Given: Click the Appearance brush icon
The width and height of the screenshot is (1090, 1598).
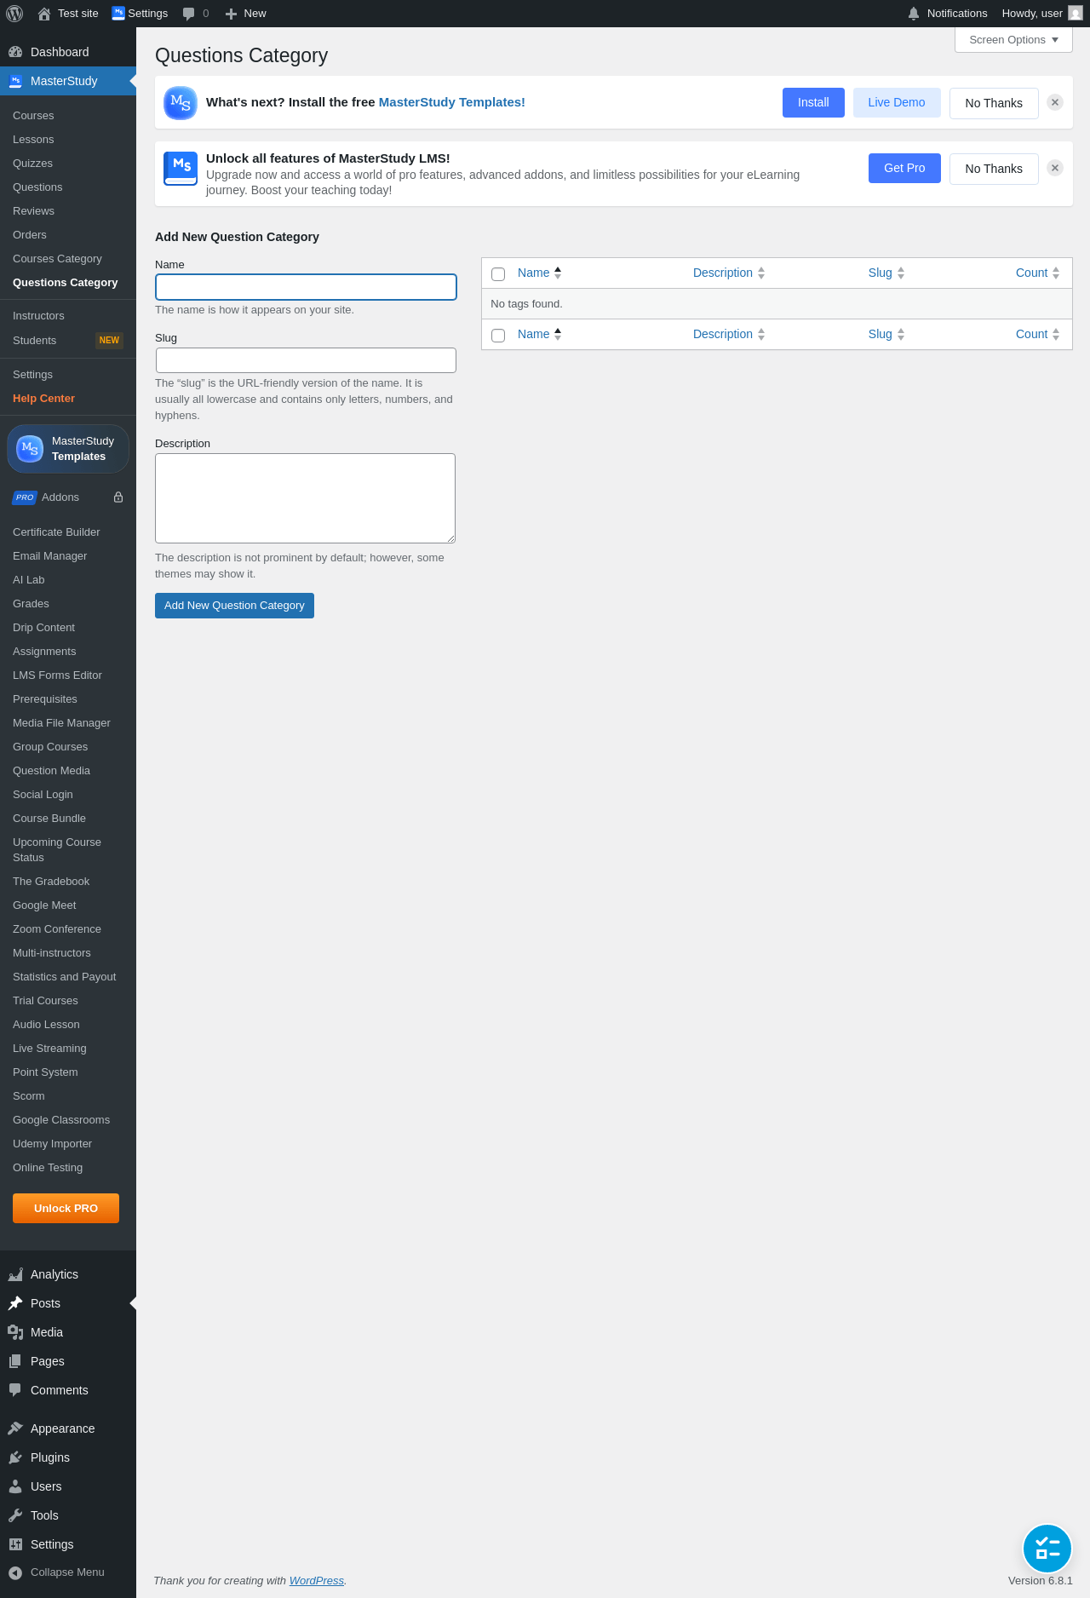Looking at the screenshot, I should 15,1428.
